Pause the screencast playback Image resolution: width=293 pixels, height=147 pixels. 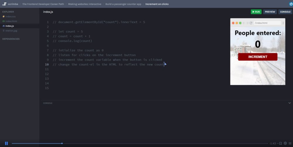point(6,143)
